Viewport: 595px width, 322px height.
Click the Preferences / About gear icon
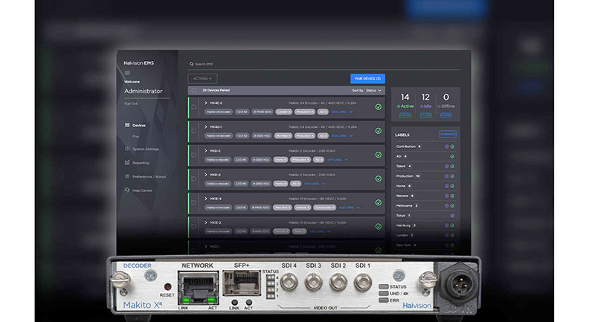click(x=127, y=176)
